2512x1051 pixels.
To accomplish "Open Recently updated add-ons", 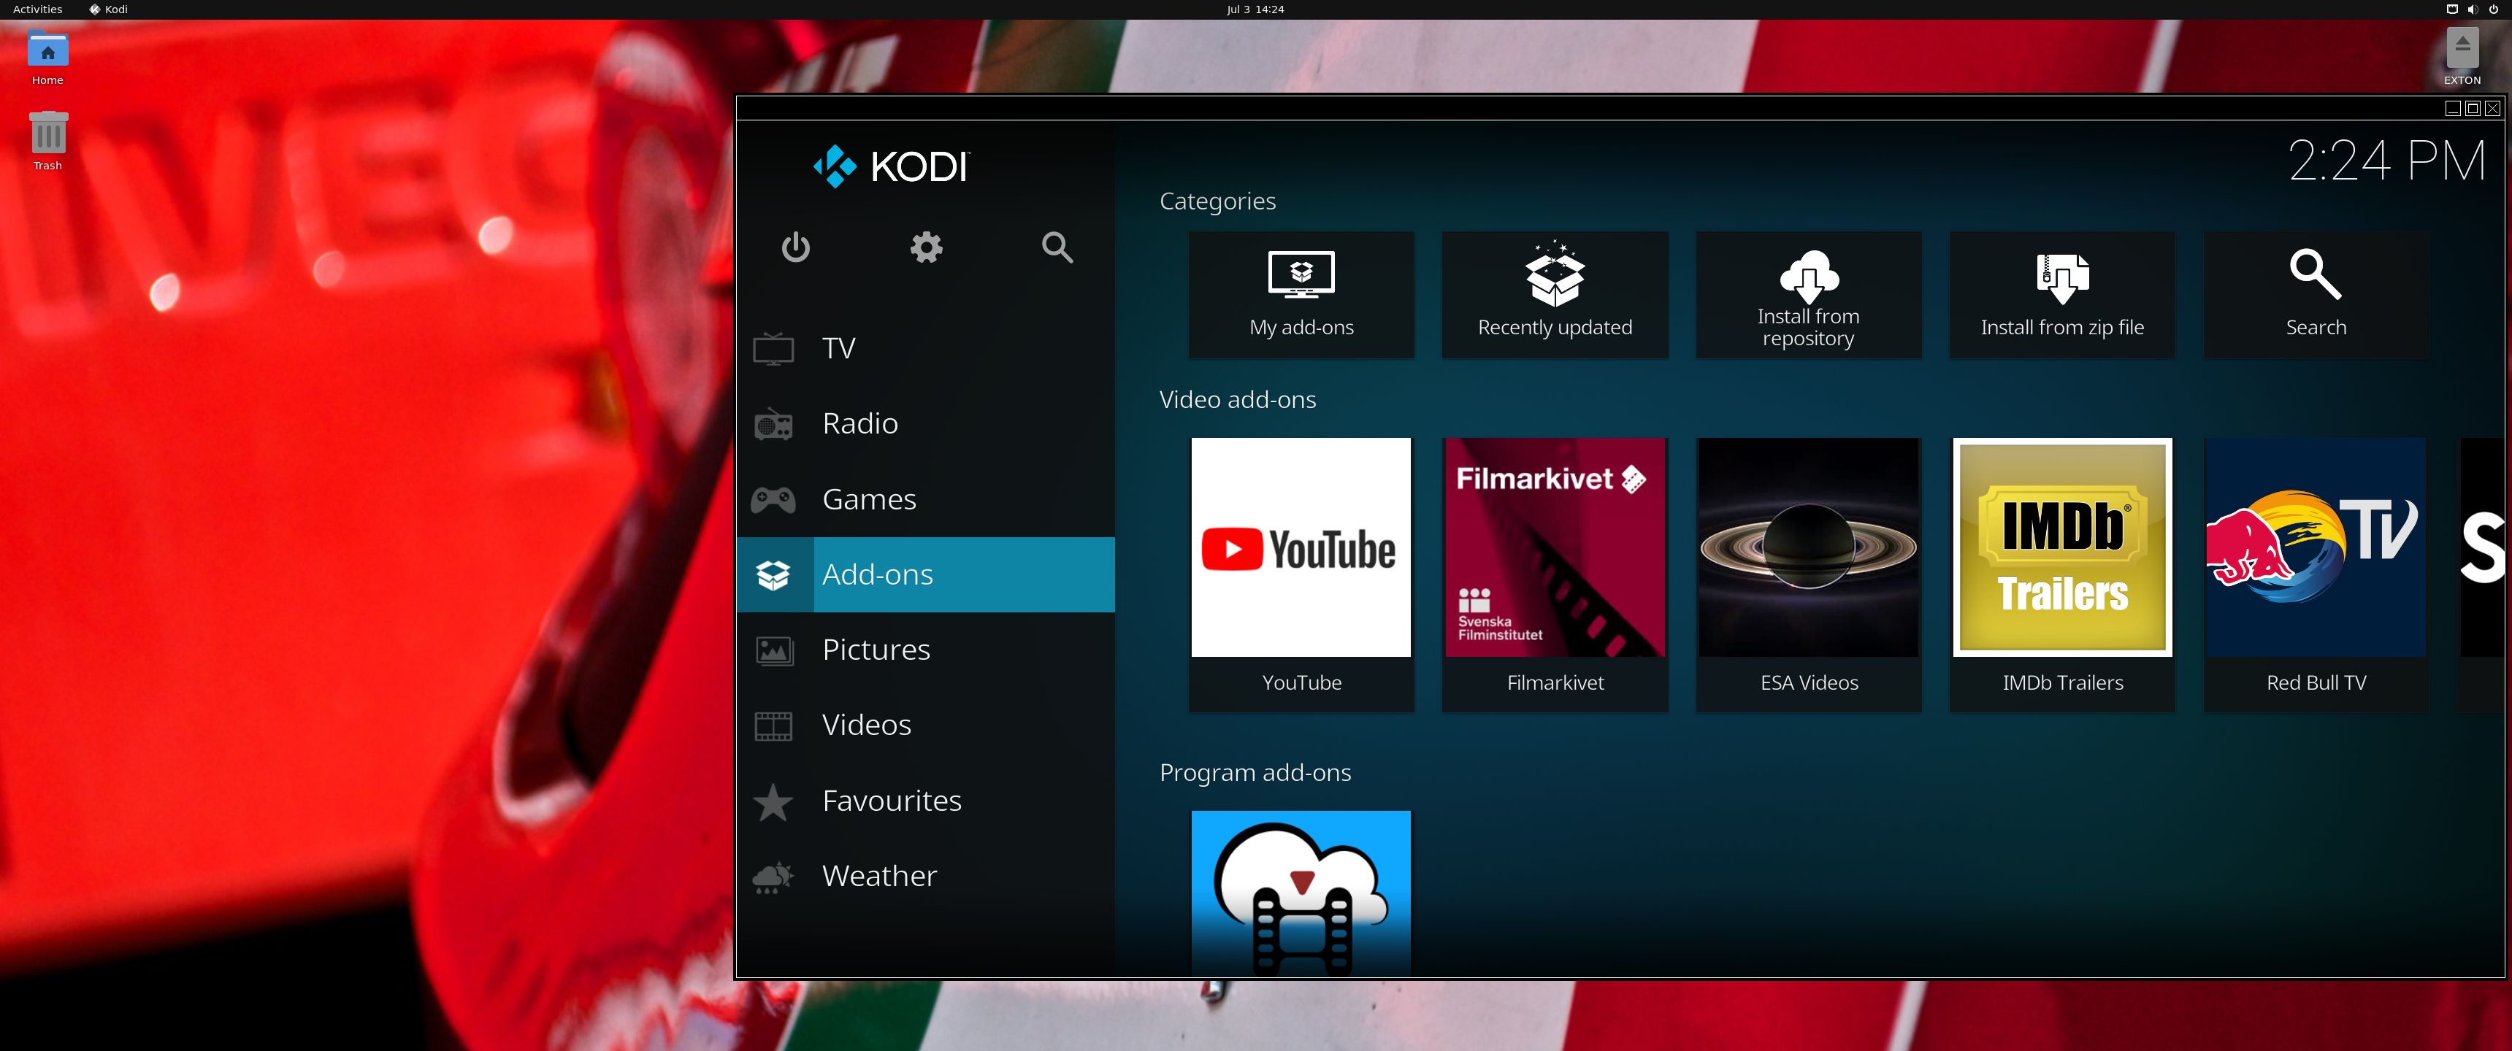I will (x=1552, y=295).
